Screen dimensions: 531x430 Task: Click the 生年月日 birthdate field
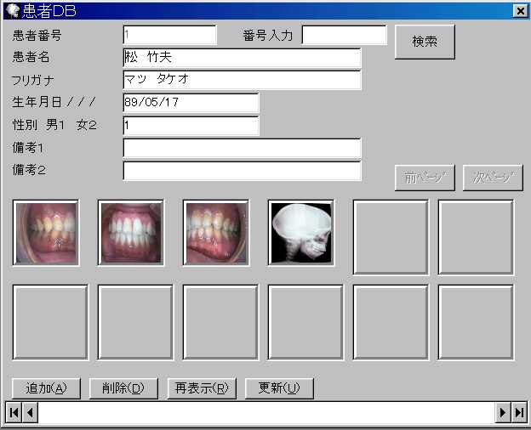(191, 103)
